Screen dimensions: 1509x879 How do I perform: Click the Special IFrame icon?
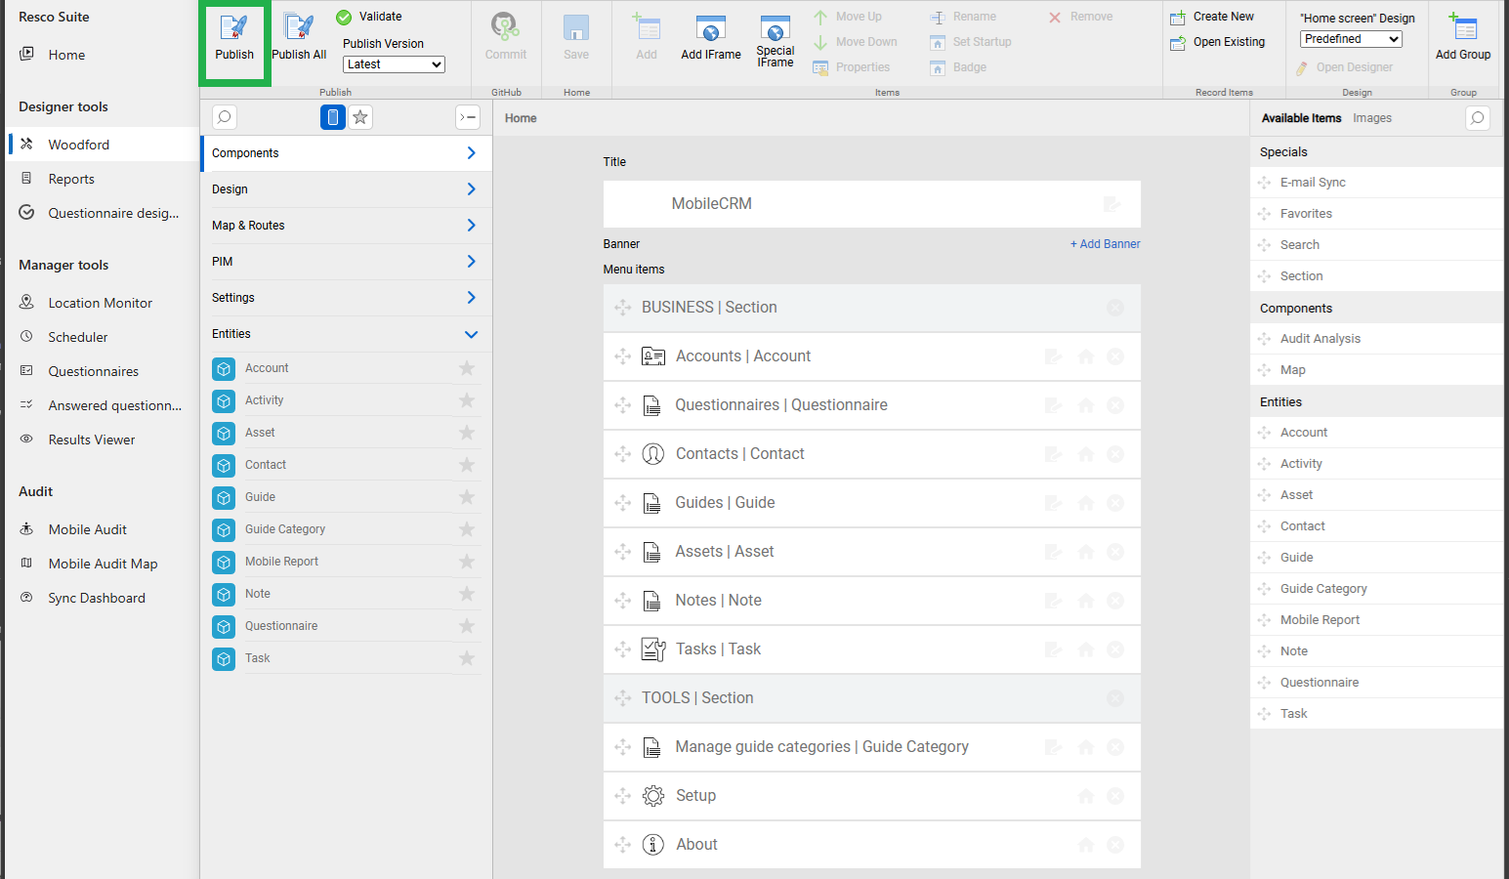click(x=775, y=28)
